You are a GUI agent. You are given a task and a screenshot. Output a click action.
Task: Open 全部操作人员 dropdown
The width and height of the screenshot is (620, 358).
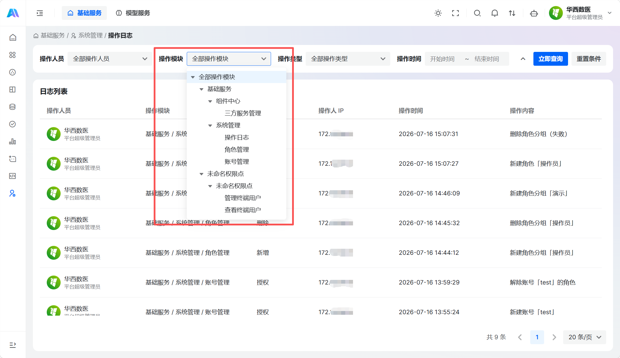point(110,59)
